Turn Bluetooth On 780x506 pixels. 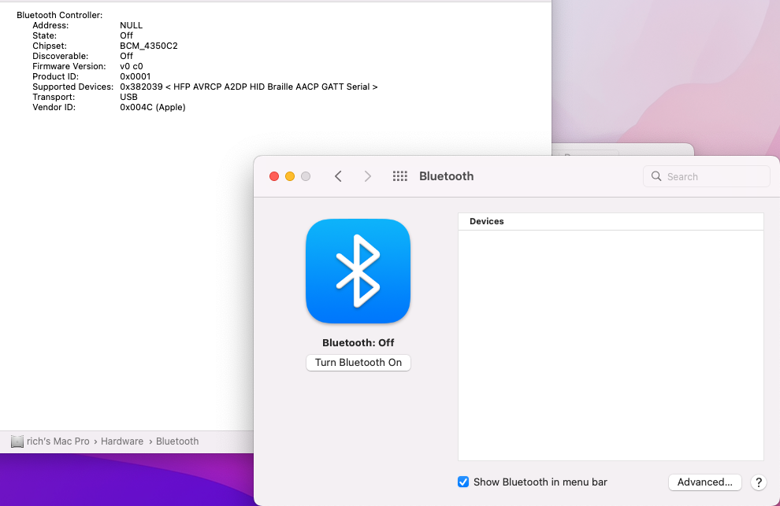pyautogui.click(x=358, y=362)
